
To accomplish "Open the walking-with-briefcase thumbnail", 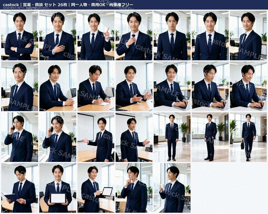I will coord(248,137).
